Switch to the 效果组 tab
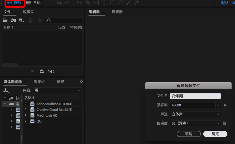Viewport: 235px width, 144px height. tap(39, 82)
